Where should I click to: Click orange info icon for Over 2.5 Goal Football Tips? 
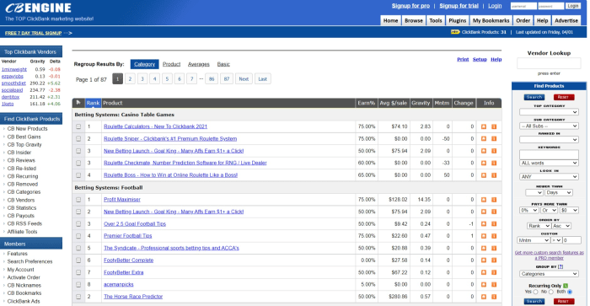point(494,224)
